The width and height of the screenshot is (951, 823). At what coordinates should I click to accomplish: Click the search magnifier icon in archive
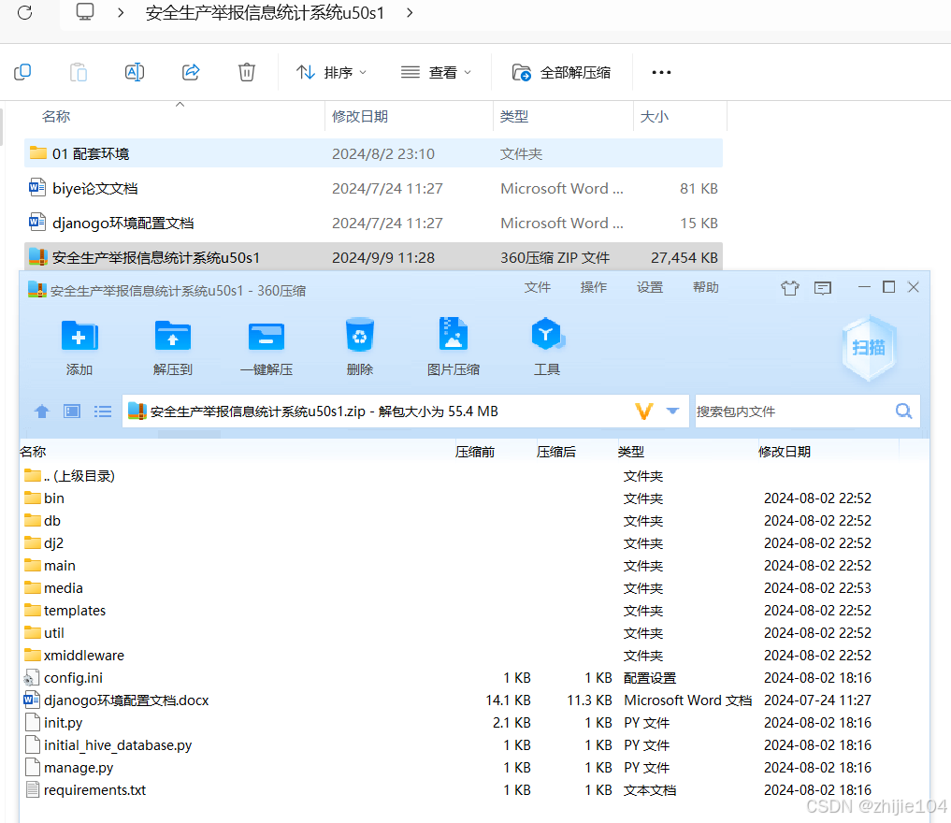(903, 411)
